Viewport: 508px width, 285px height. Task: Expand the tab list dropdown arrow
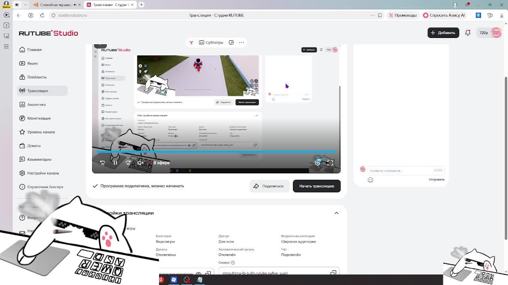coord(25,5)
